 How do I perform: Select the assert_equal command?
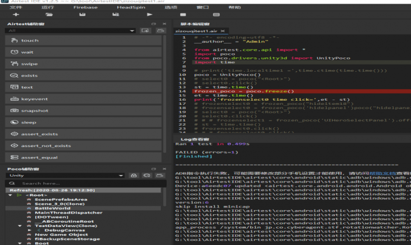(83, 157)
